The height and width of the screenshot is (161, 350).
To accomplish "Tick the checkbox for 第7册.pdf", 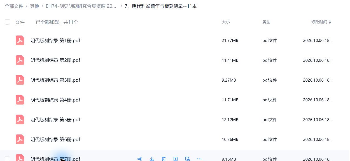I will pyautogui.click(x=8, y=159).
